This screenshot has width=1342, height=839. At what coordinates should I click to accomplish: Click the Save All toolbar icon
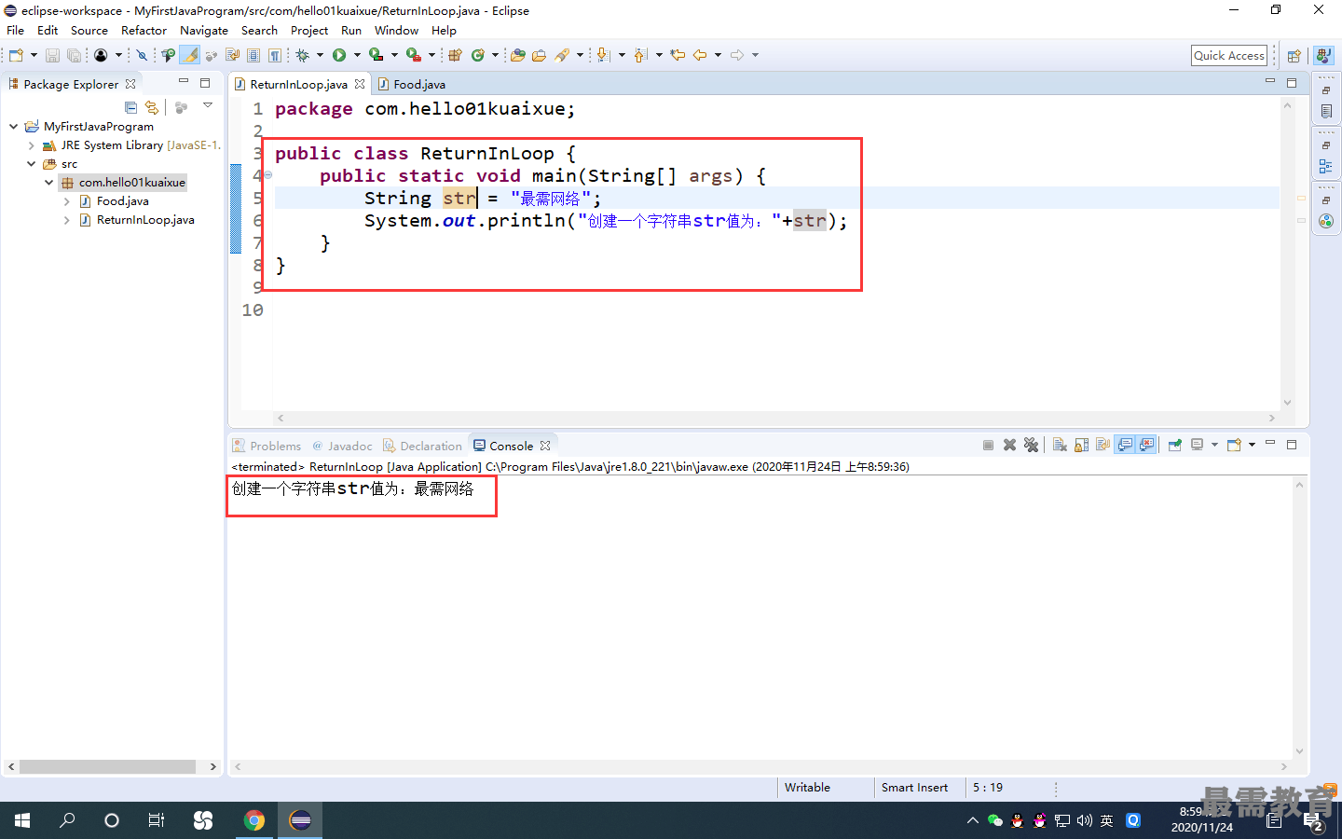74,55
